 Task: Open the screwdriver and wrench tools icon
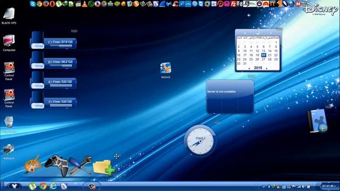pyautogui.click(x=80, y=166)
